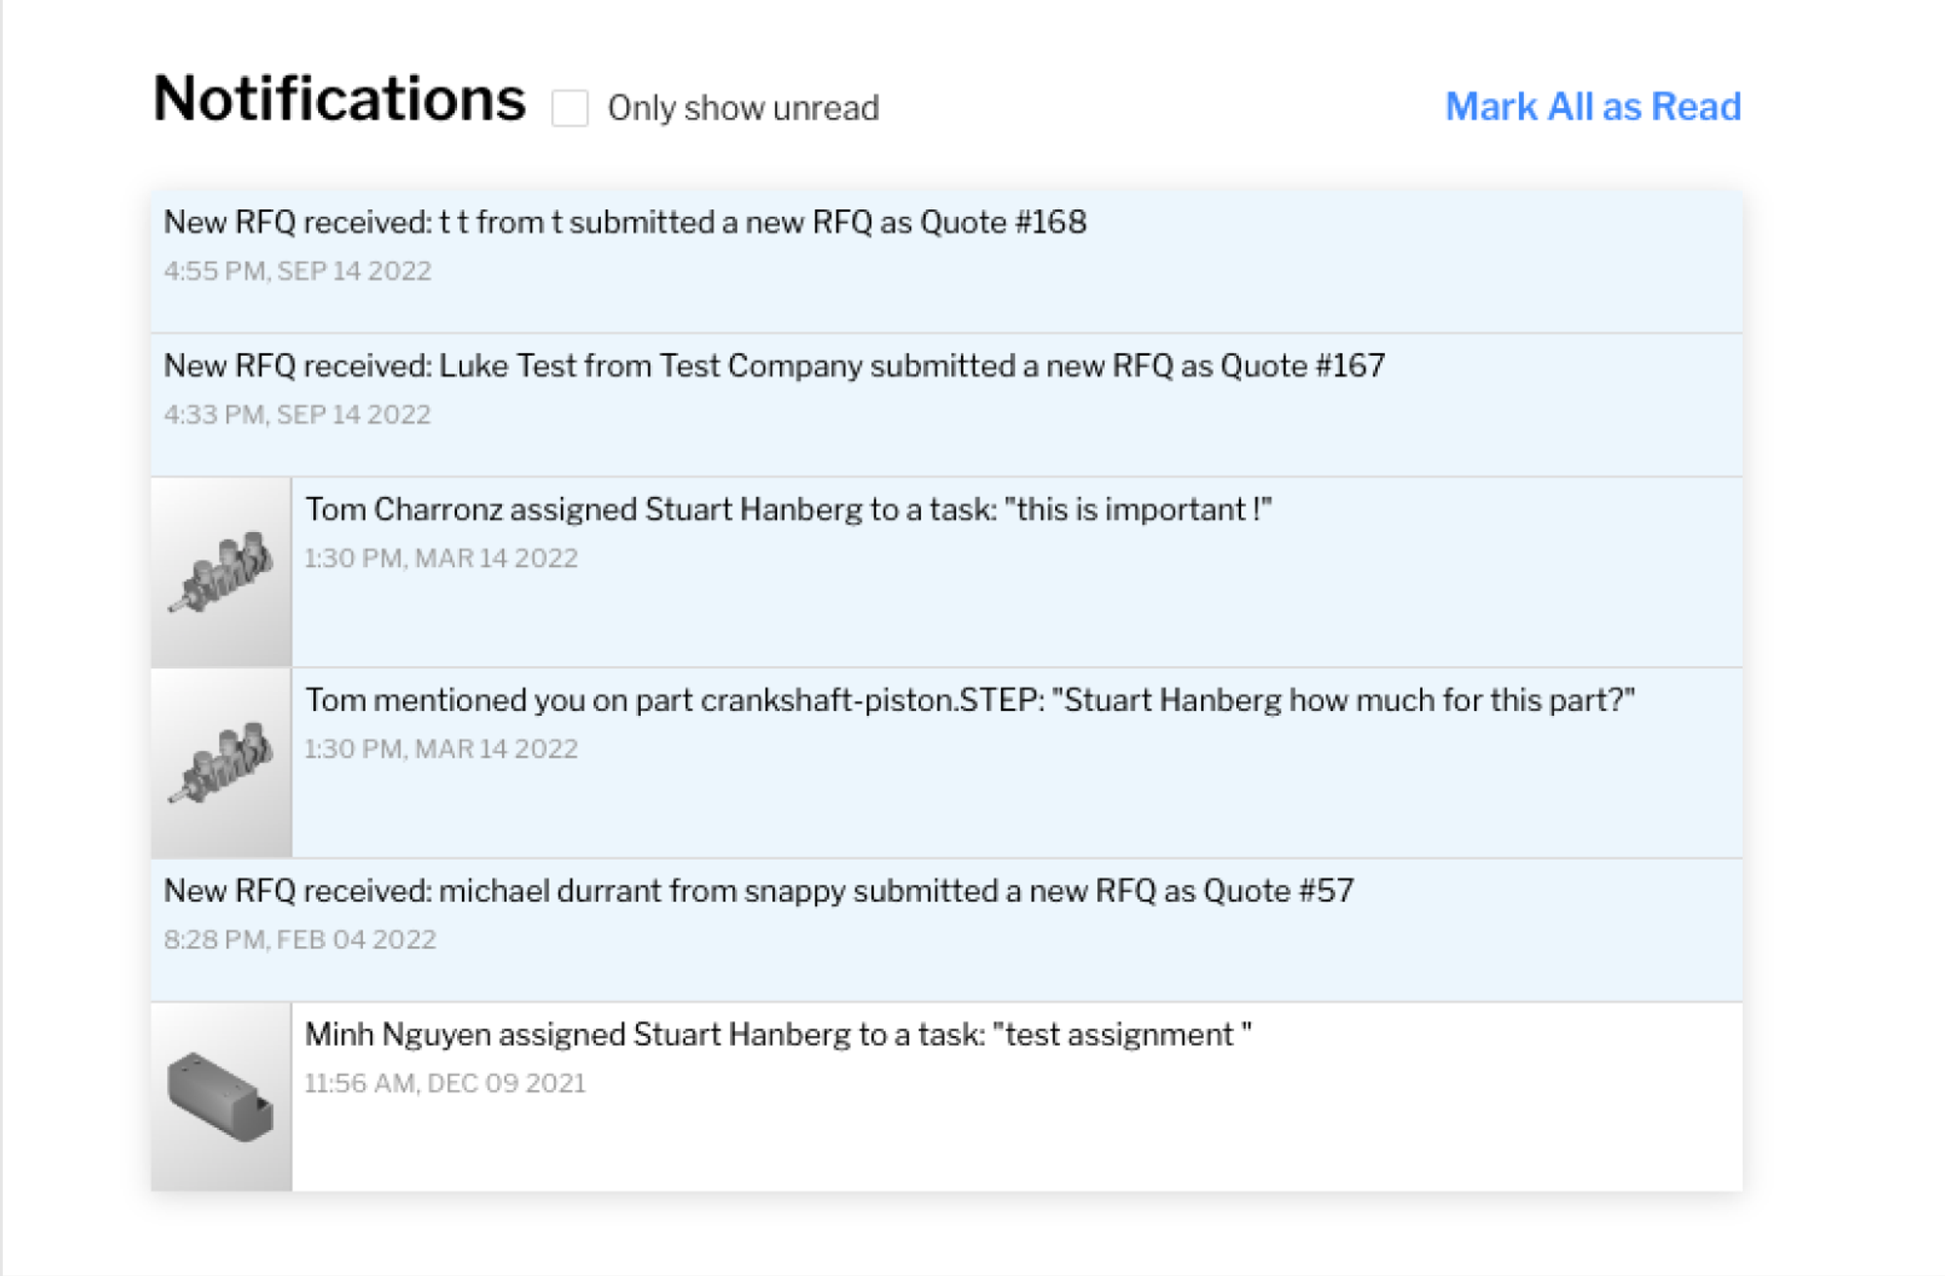Click the Notifications page heading
Screen dimensions: 1945x1276
[x=339, y=99]
